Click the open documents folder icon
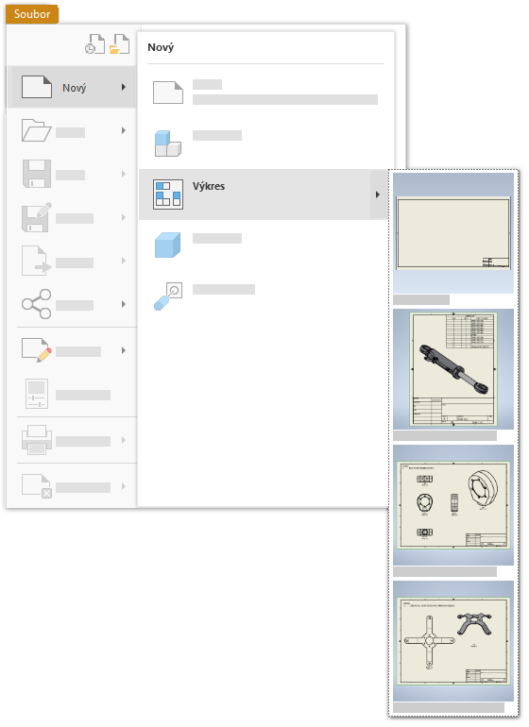This screenshot has width=529, height=727. click(x=119, y=44)
